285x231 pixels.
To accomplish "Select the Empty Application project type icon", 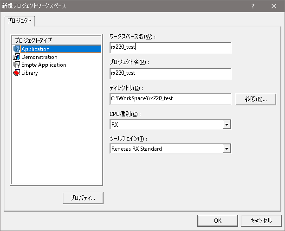I will pos(17,65).
